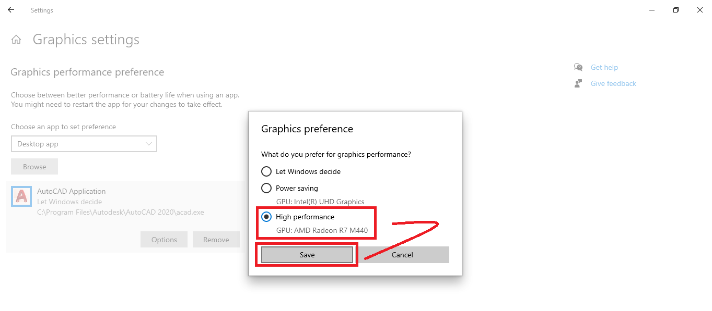Click the Settings title bar restore icon

pos(675,10)
